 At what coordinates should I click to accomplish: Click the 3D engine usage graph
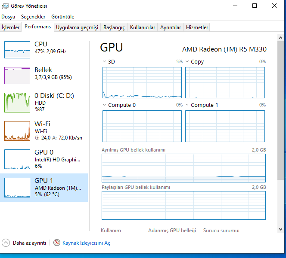[x=142, y=82]
